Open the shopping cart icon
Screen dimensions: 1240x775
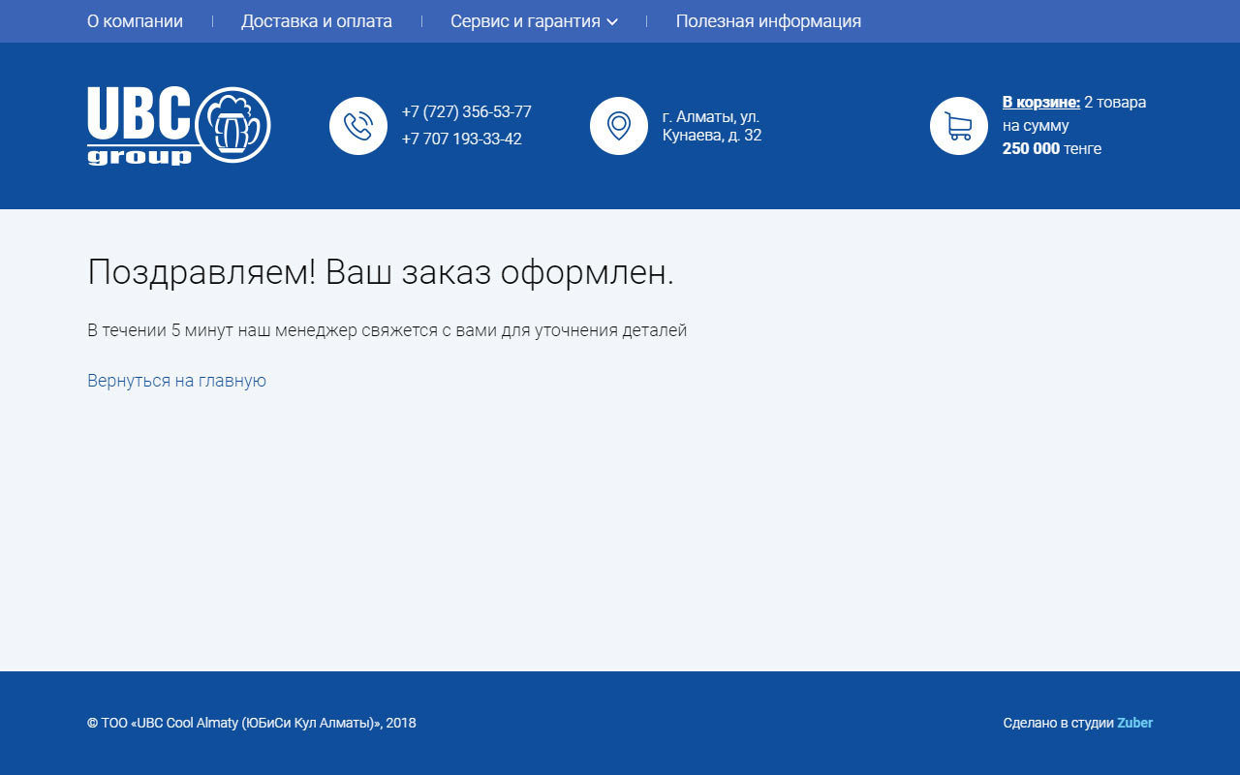coord(958,126)
